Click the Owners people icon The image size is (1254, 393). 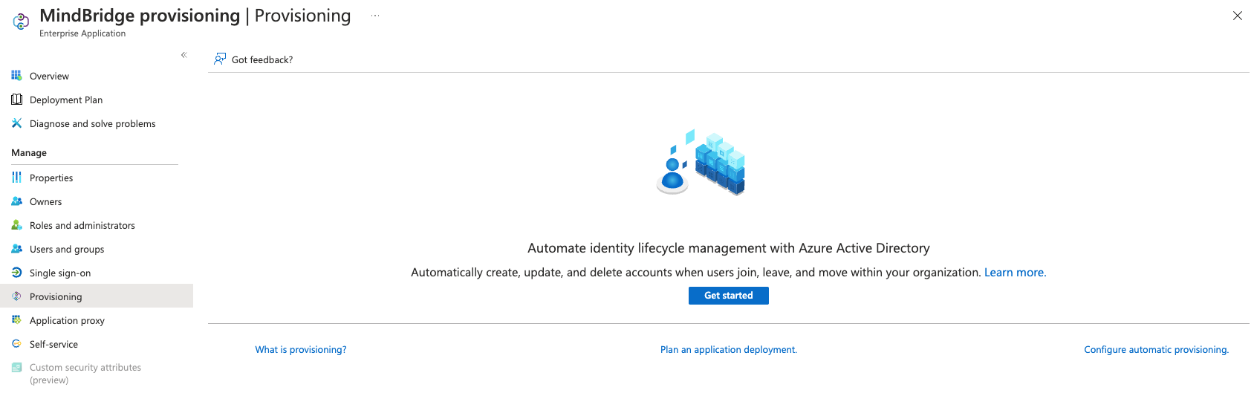(16, 201)
